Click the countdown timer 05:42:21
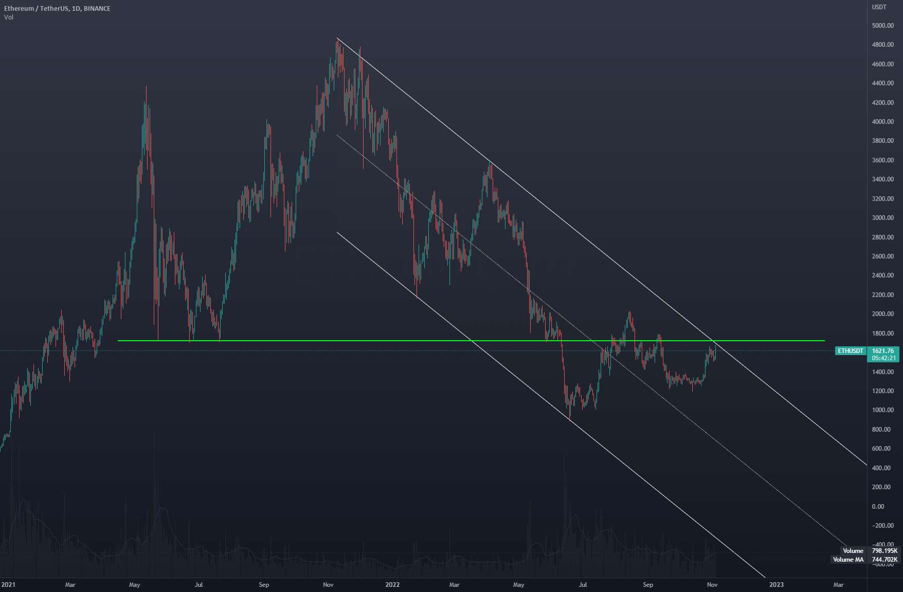 (883, 358)
